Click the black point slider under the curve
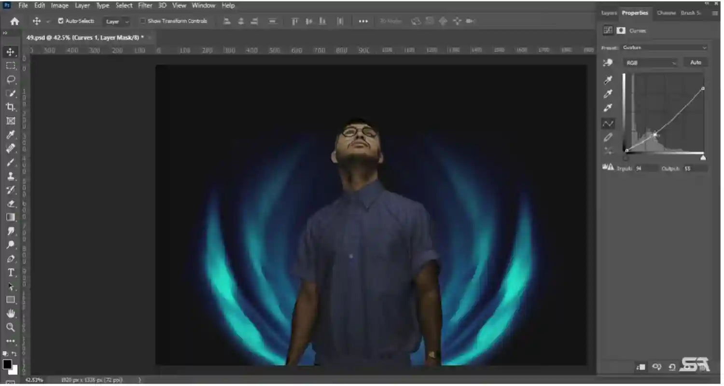This screenshot has width=724, height=386. click(626, 157)
